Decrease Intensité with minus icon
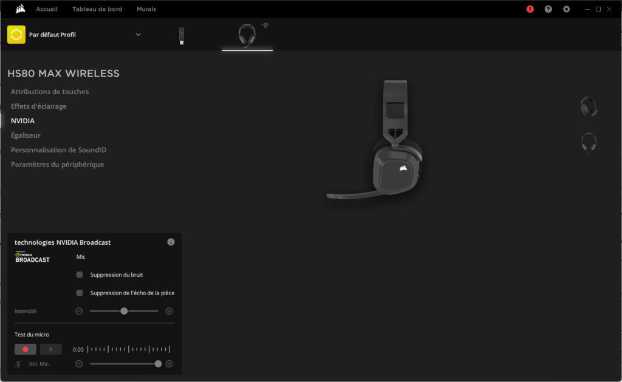This screenshot has height=382, width=622. tap(79, 311)
